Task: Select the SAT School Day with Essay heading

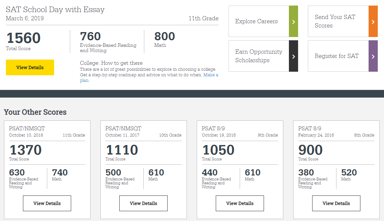Action: coord(55,9)
